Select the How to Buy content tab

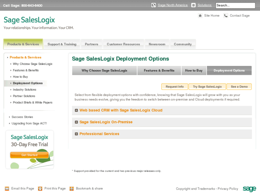tap(194, 70)
